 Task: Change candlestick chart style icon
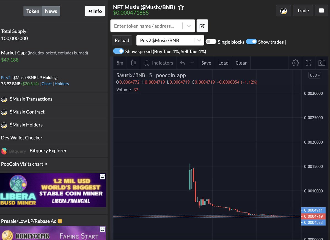click(134, 63)
